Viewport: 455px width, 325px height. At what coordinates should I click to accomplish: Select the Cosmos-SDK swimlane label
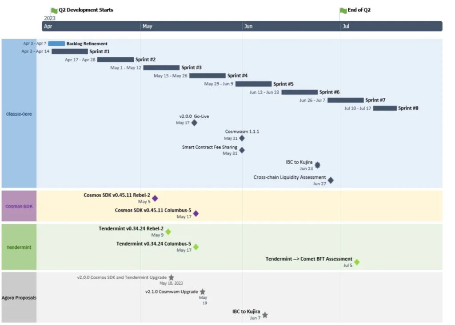pyautogui.click(x=19, y=206)
